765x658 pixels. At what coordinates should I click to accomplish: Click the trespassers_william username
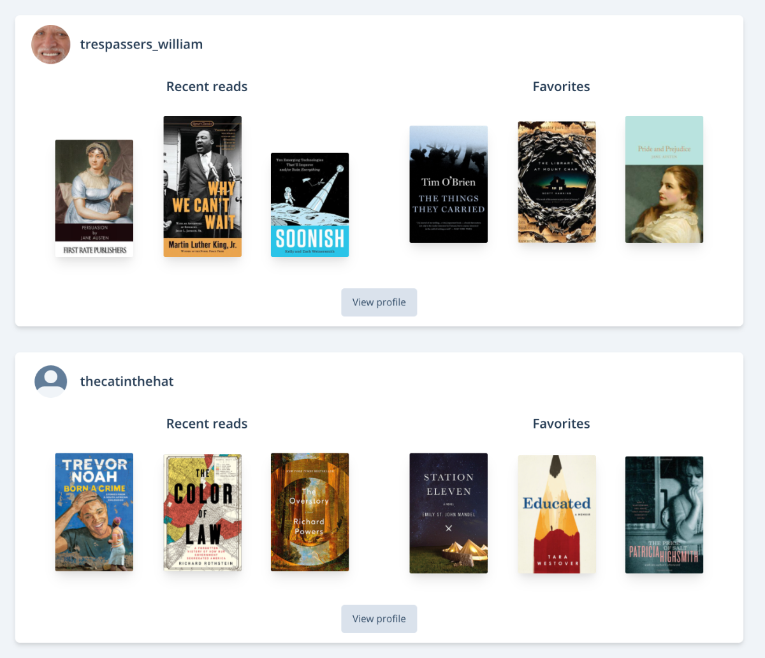142,44
